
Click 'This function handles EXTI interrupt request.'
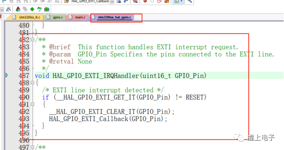(158, 47)
